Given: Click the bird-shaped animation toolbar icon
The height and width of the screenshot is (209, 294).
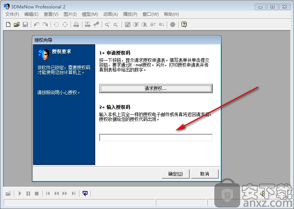Looking at the screenshot, I should [x=96, y=25].
